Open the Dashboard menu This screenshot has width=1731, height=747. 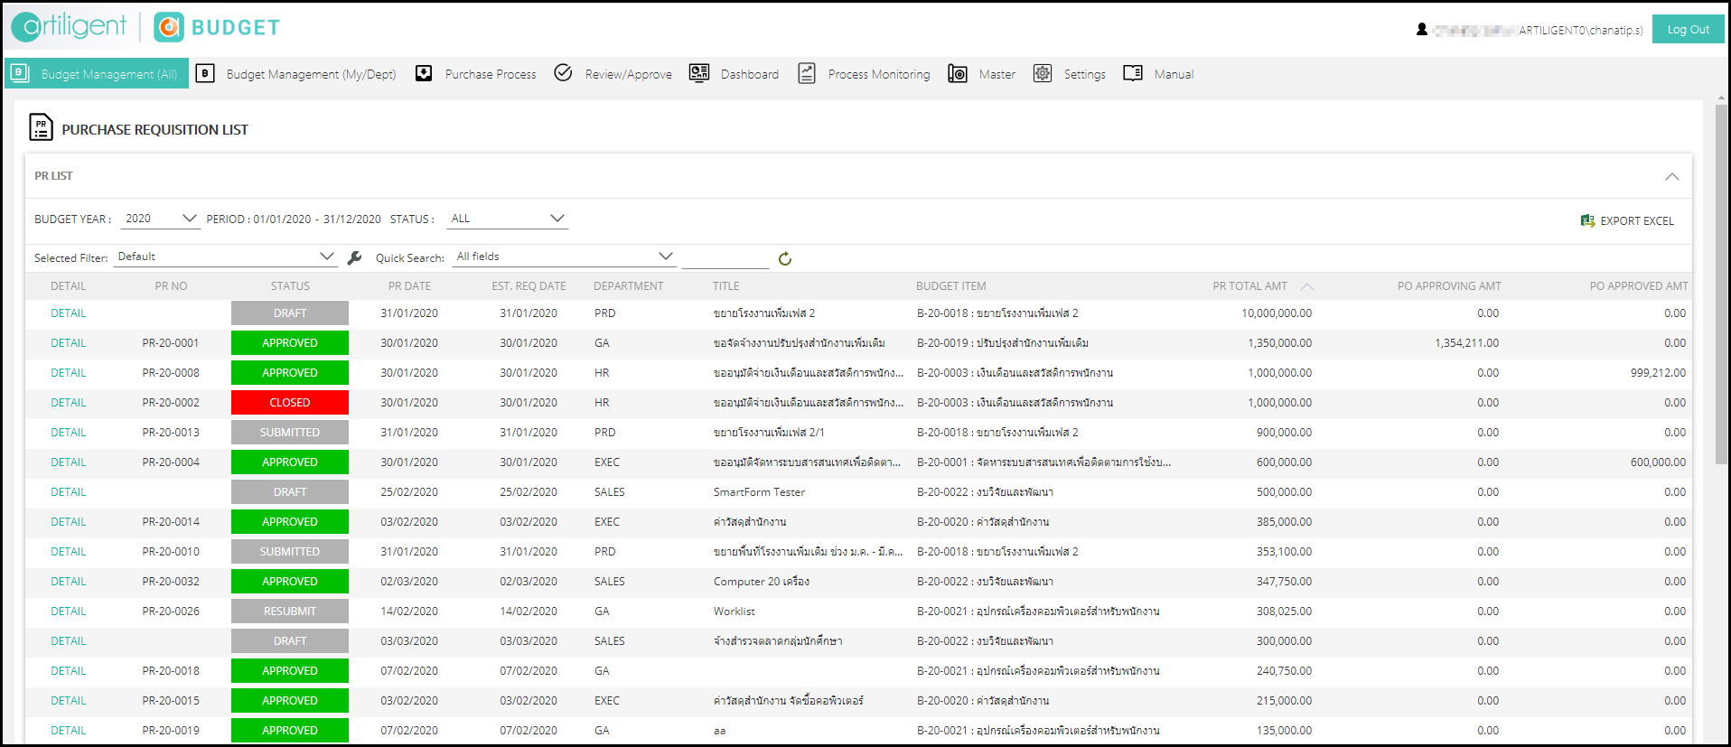[x=750, y=74]
